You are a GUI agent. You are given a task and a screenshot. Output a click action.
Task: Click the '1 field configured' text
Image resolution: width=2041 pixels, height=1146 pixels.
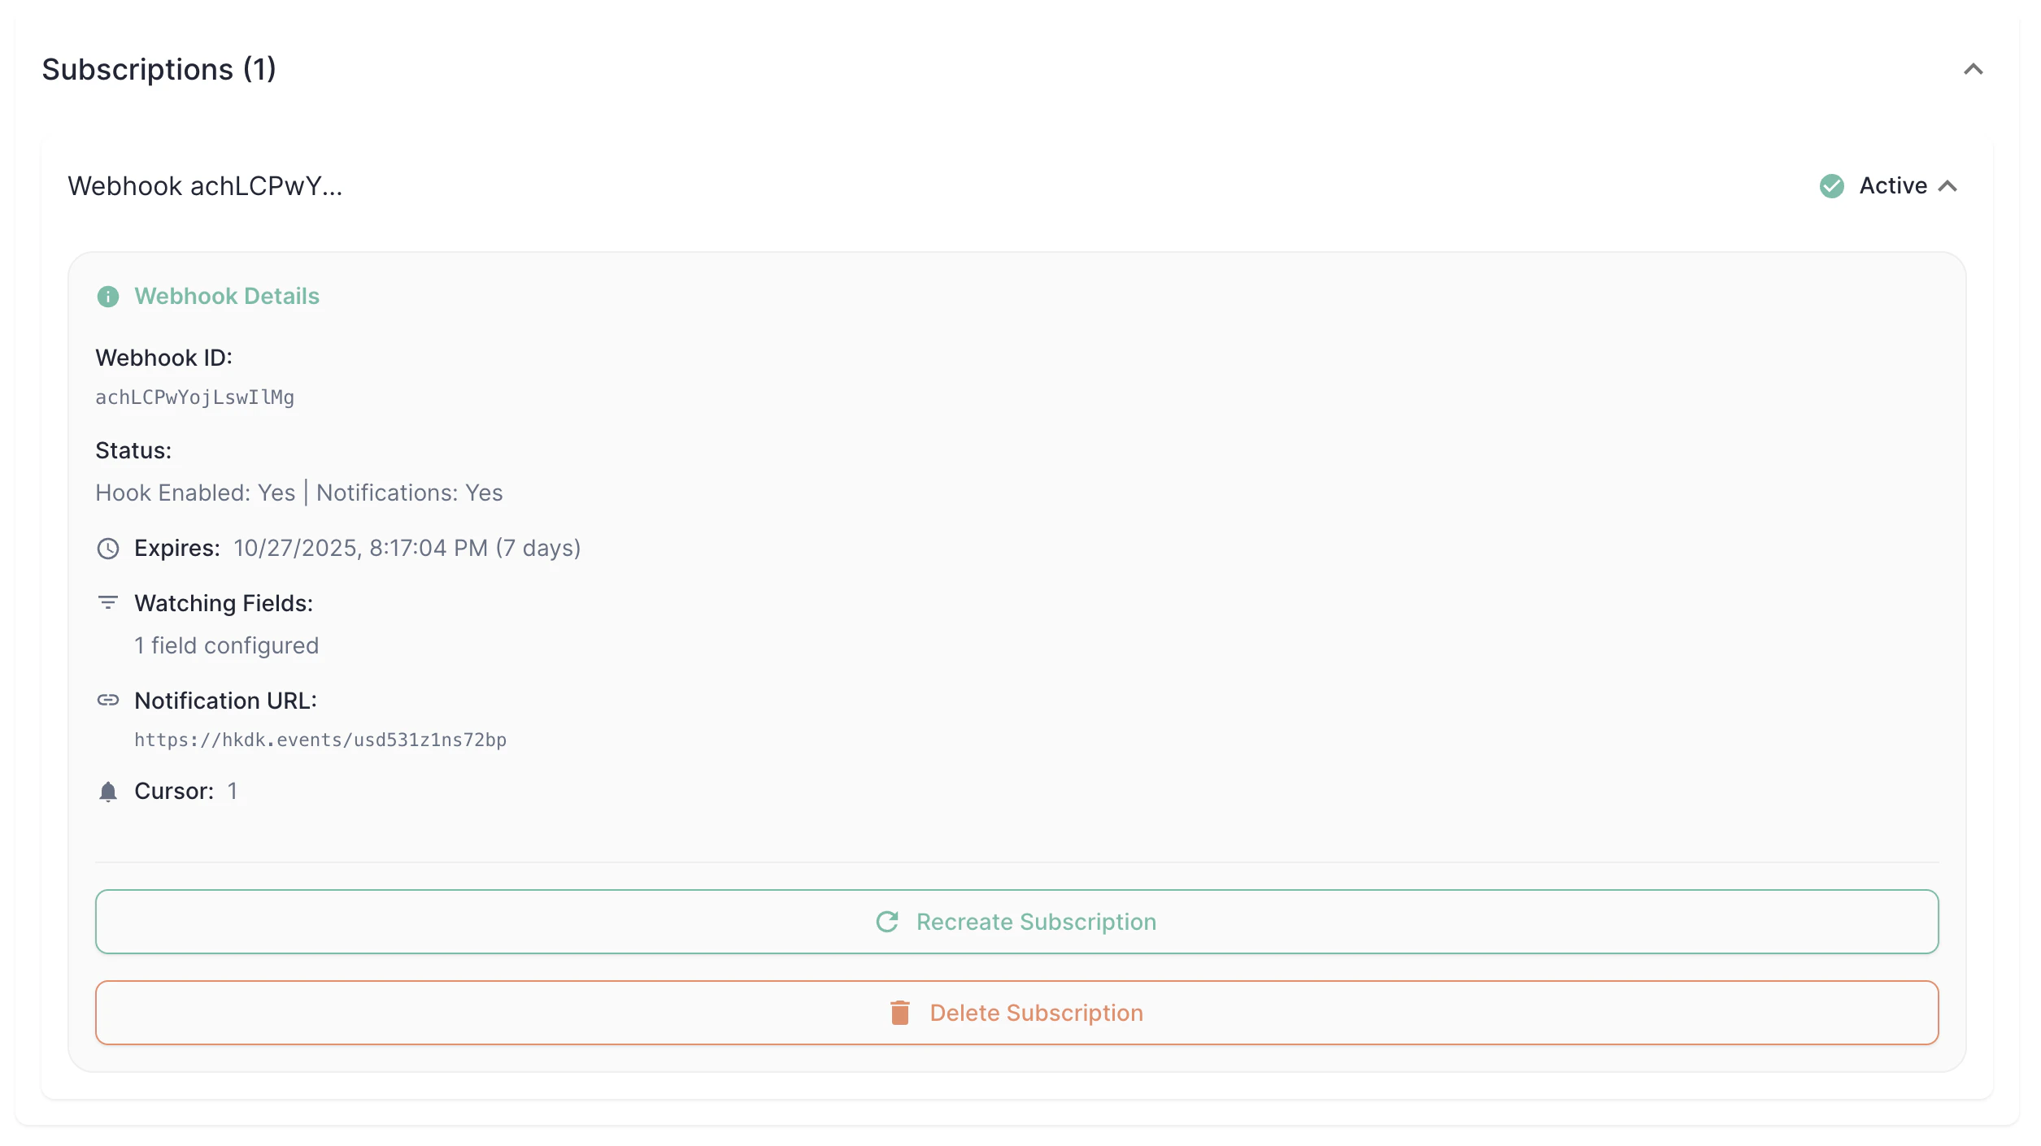click(x=226, y=645)
